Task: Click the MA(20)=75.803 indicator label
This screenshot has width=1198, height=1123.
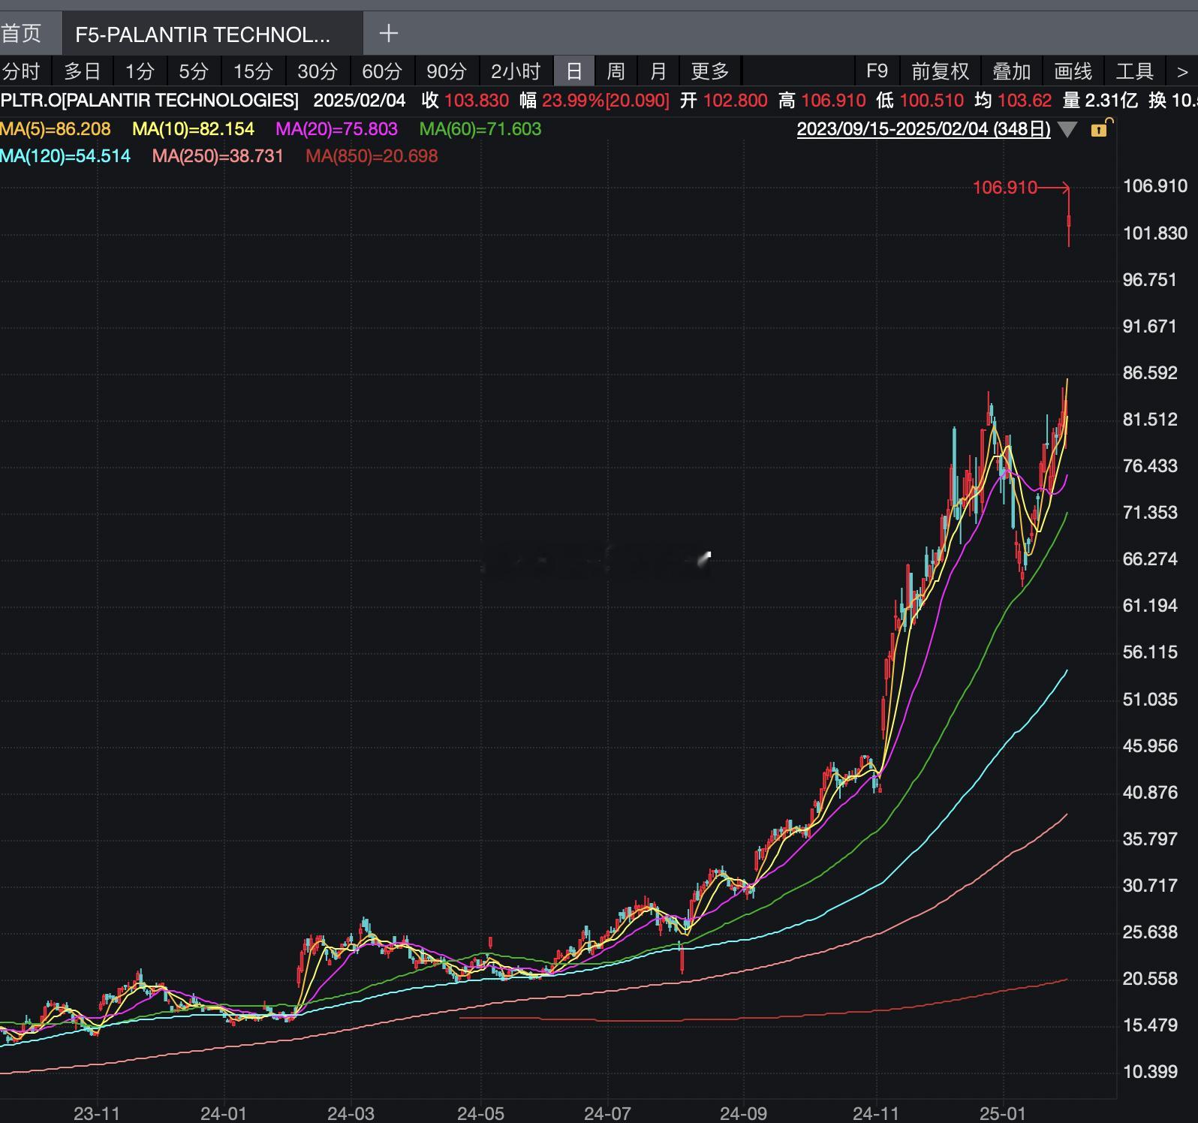Action: (x=336, y=129)
